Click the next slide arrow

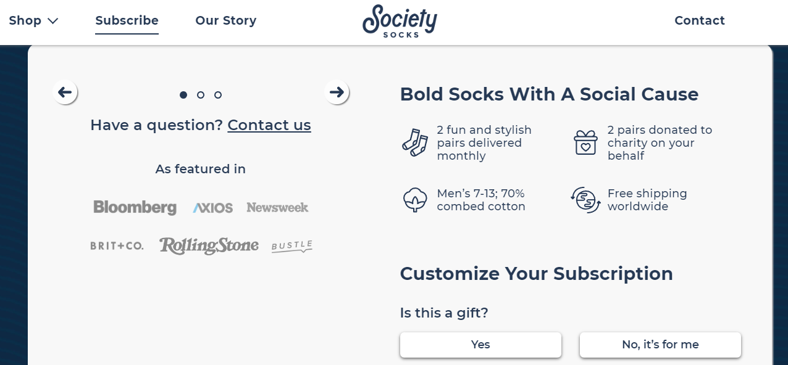[x=337, y=92]
